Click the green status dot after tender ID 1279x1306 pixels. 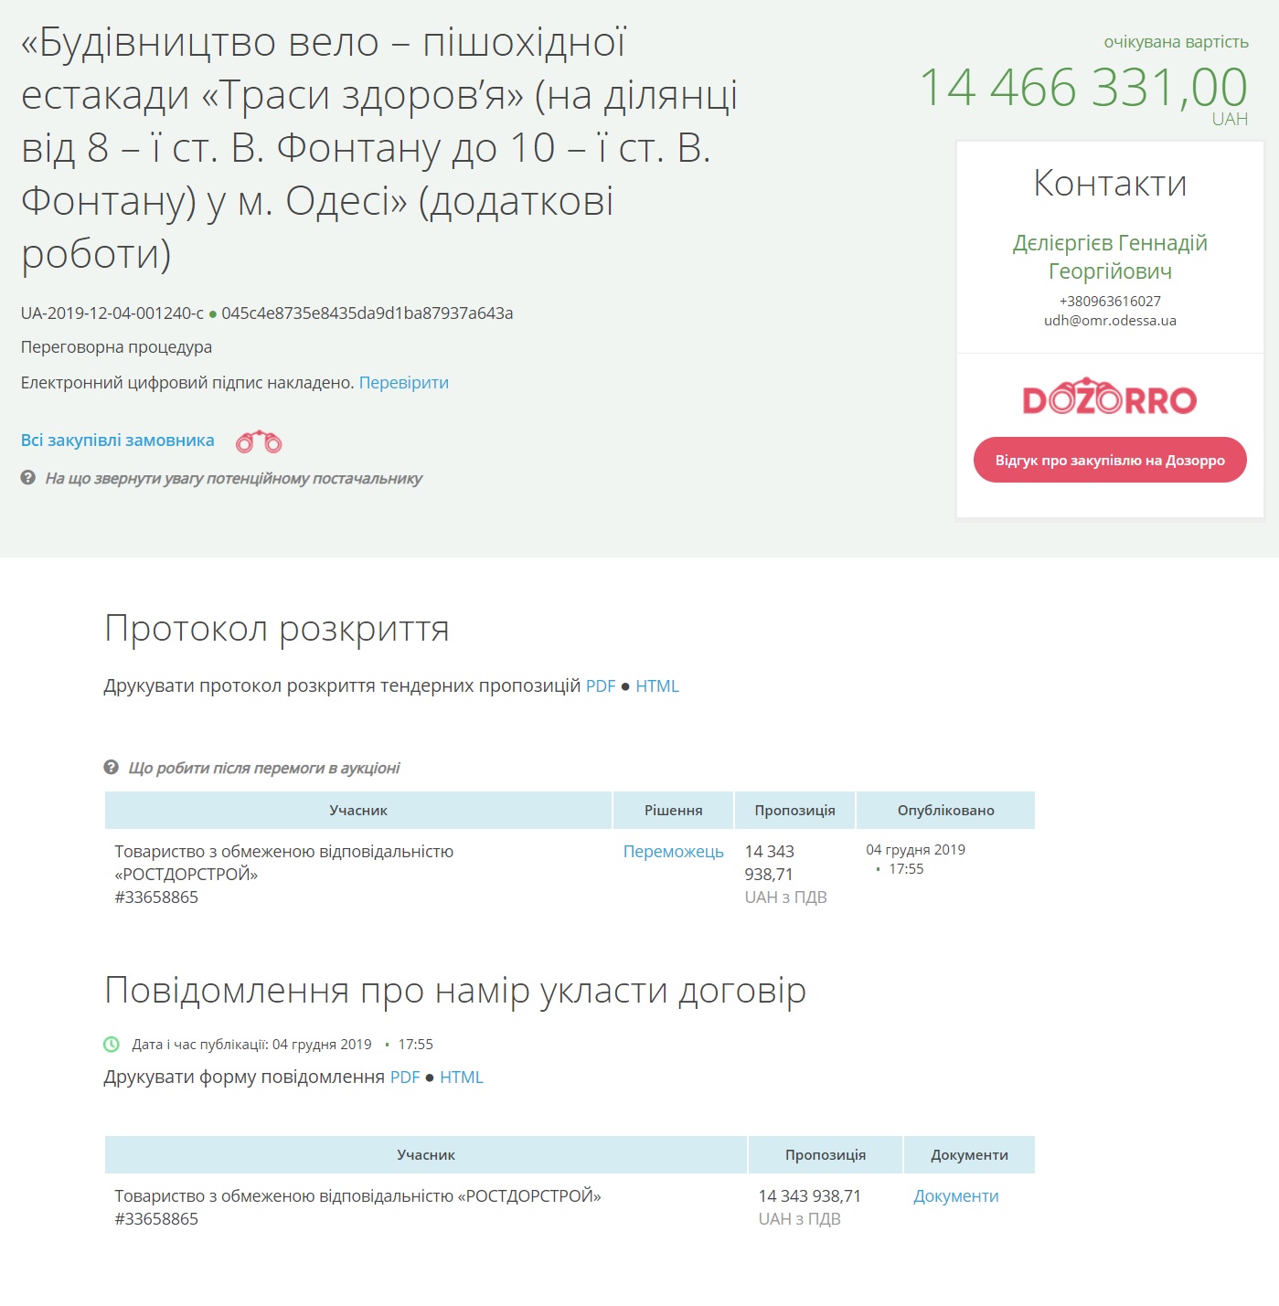[213, 314]
